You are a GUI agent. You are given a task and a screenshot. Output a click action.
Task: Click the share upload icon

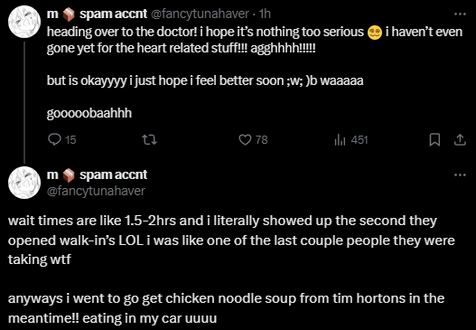(x=460, y=140)
